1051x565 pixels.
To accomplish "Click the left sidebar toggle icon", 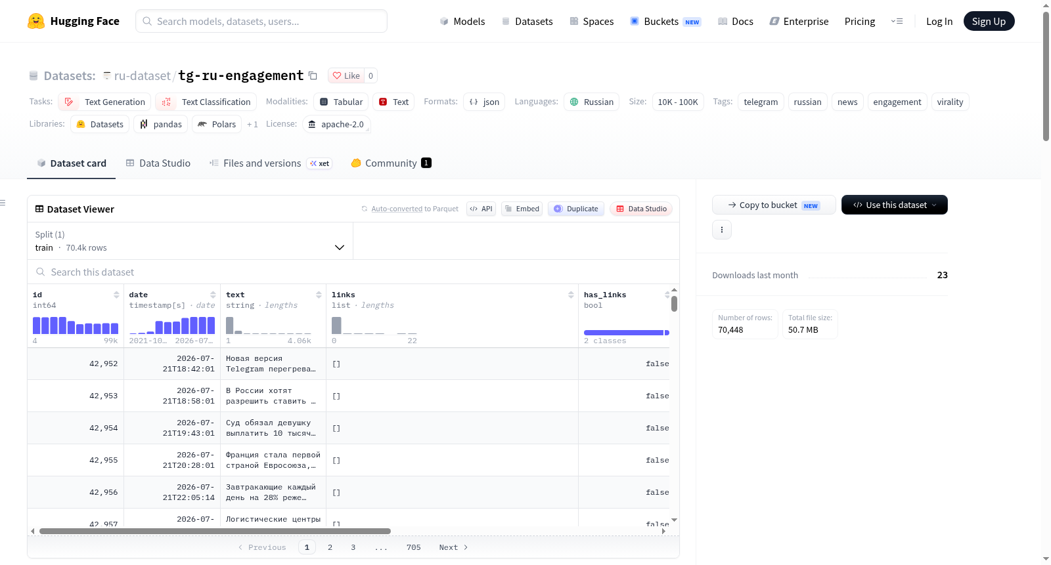I will pyautogui.click(x=3, y=203).
